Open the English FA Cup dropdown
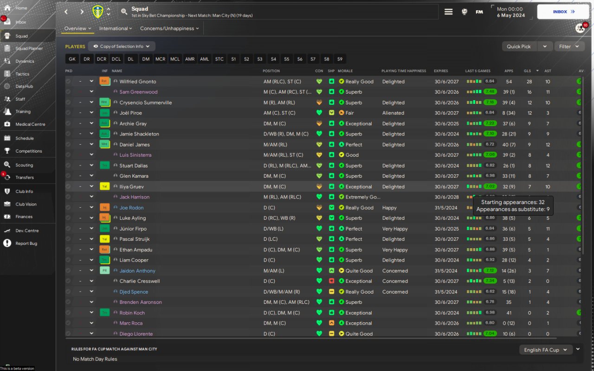This screenshot has width=594, height=371. click(x=545, y=350)
